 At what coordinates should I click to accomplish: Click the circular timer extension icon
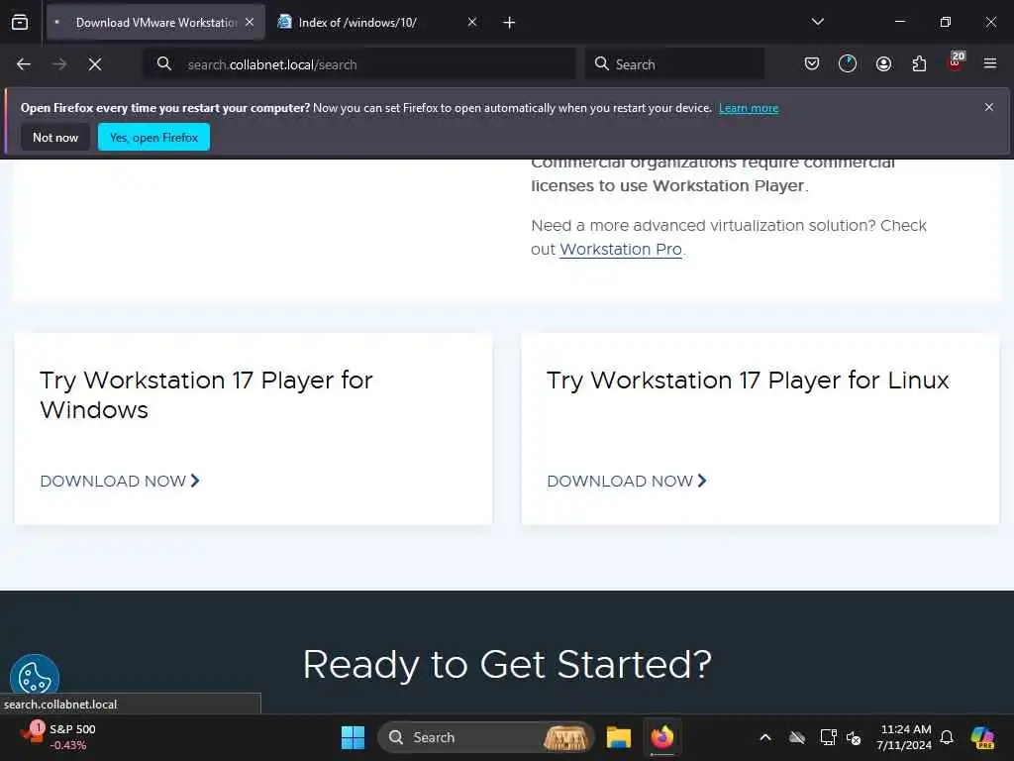point(848,63)
